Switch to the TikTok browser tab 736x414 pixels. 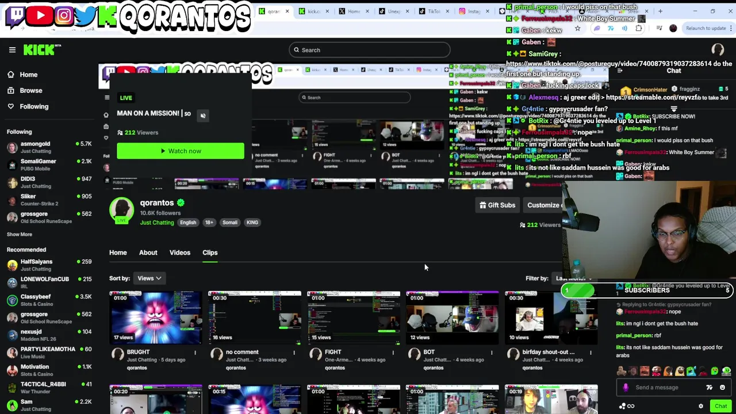click(x=433, y=11)
